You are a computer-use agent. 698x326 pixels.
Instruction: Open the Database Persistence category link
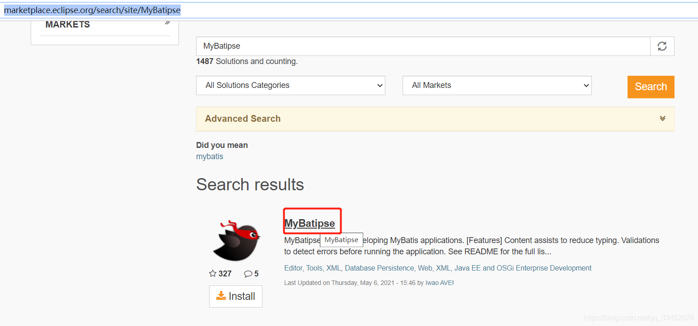tap(379, 268)
